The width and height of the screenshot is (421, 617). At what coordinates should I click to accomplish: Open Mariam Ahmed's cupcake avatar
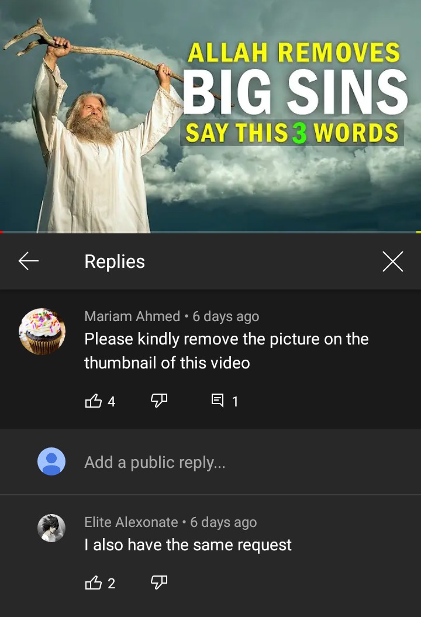point(42,332)
